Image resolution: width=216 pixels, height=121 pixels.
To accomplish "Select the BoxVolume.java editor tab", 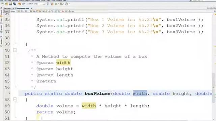I will pos(23,8).
